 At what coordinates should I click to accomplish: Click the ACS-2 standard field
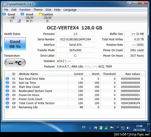(x=100, y=61)
